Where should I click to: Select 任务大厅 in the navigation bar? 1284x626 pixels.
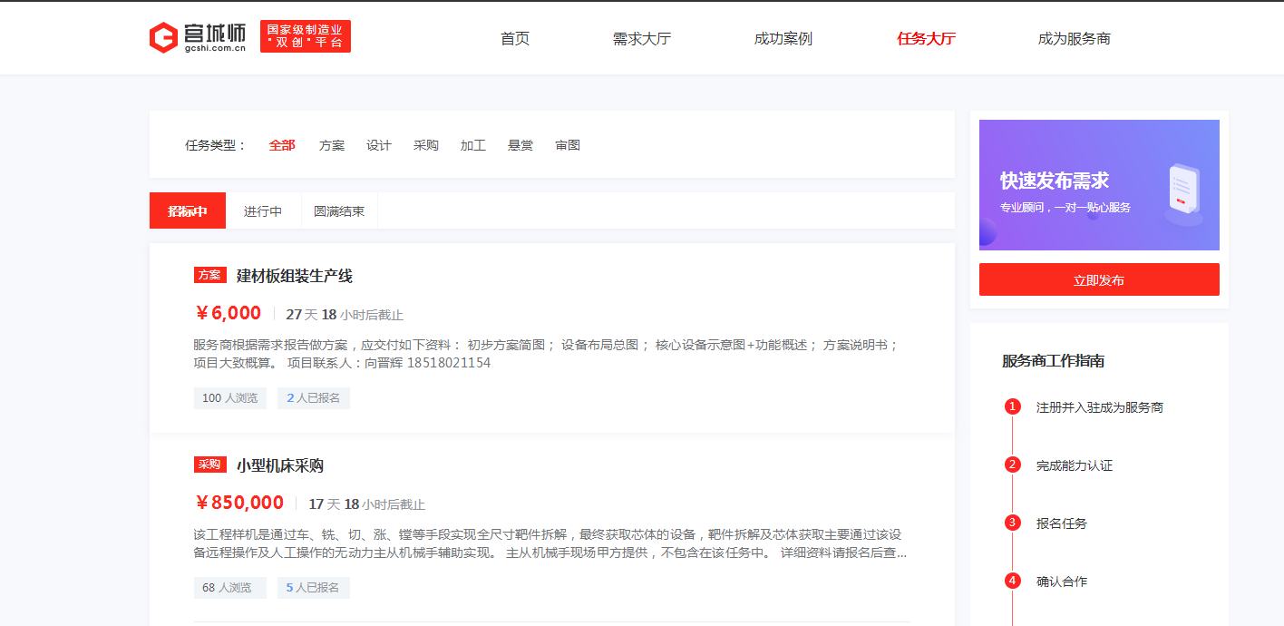point(926,39)
